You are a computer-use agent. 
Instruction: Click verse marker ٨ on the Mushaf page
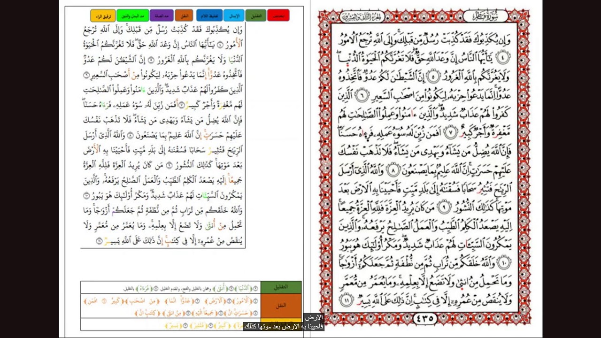393,170
